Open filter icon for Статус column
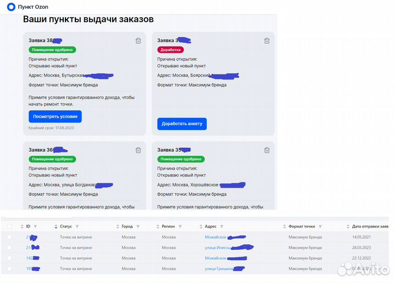The height and width of the screenshot is (283, 396). 77,226
